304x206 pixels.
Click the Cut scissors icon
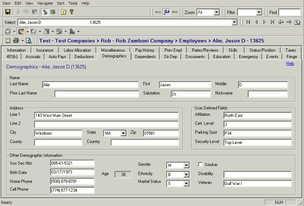pos(18,12)
